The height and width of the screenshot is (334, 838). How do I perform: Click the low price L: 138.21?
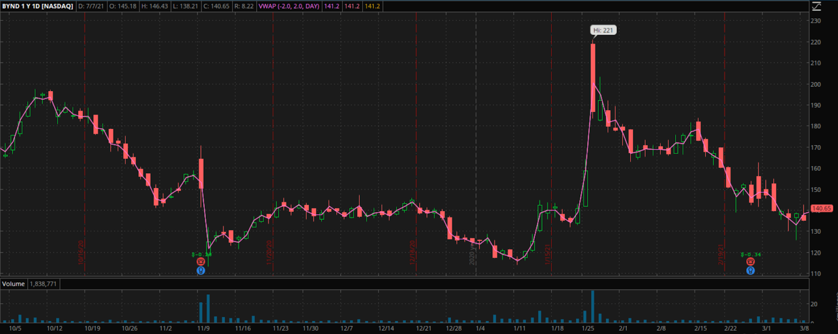click(185, 6)
